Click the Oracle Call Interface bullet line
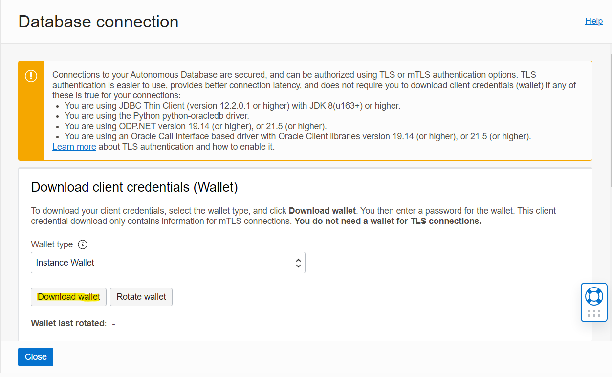The width and height of the screenshot is (612, 377). click(x=297, y=136)
